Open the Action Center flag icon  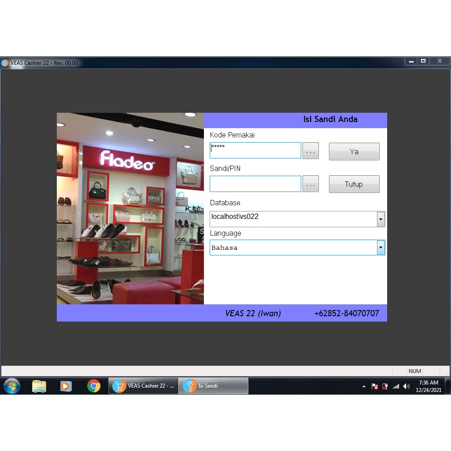(x=374, y=386)
